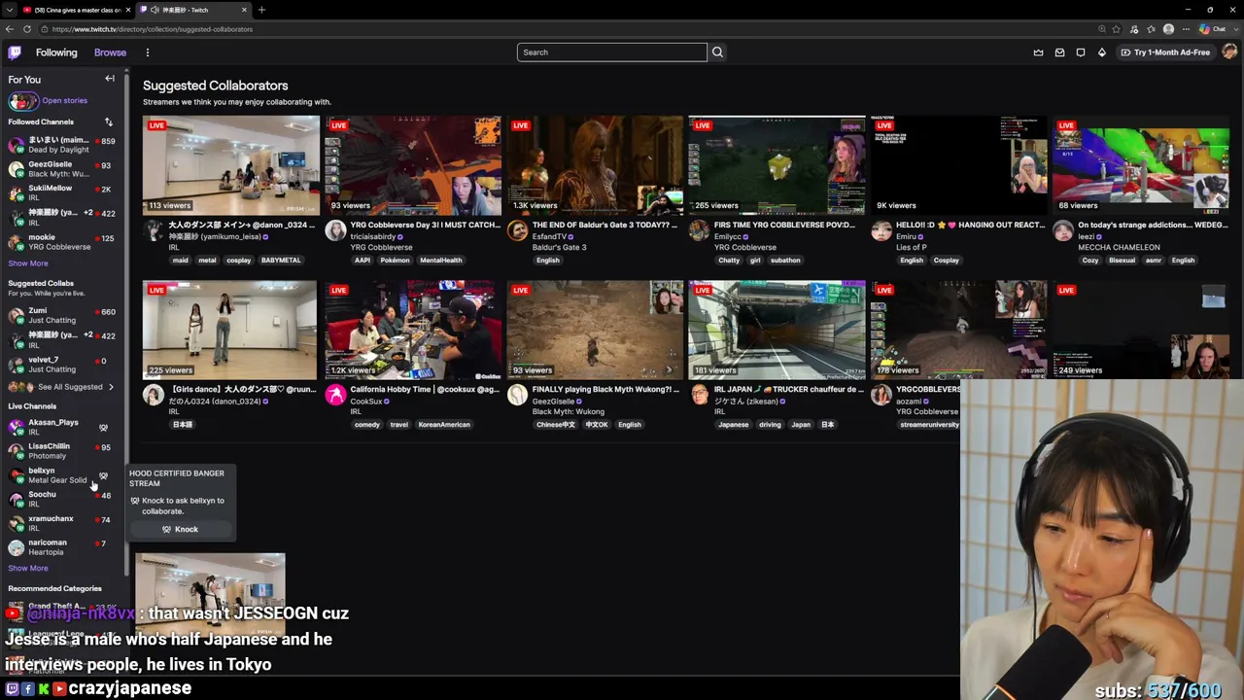This screenshot has width=1244, height=700.
Task: Open Copilot Chat in the browser
Action: point(1212,29)
